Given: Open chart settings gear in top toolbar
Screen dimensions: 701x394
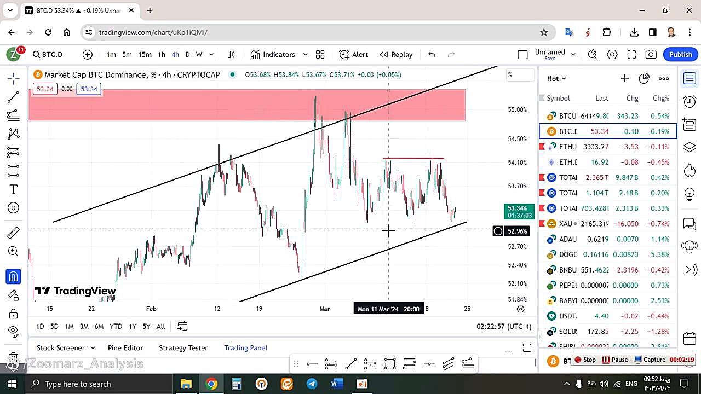Looking at the screenshot, I should [612, 54].
